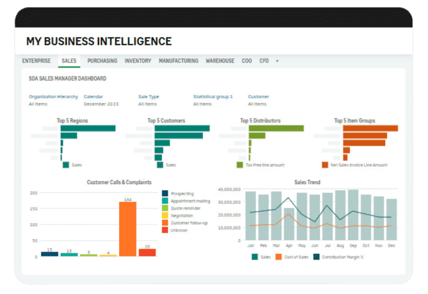This screenshot has height=294, width=428.
Task: Switch to the Purchasing tab
Action: click(102, 61)
